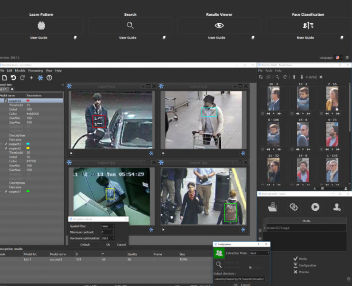Uncheck the suspect4 model checkbox
352x286 pixels.
(6, 101)
